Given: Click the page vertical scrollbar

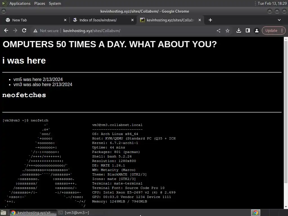Looking at the screenshot, I should click(x=286, y=112).
